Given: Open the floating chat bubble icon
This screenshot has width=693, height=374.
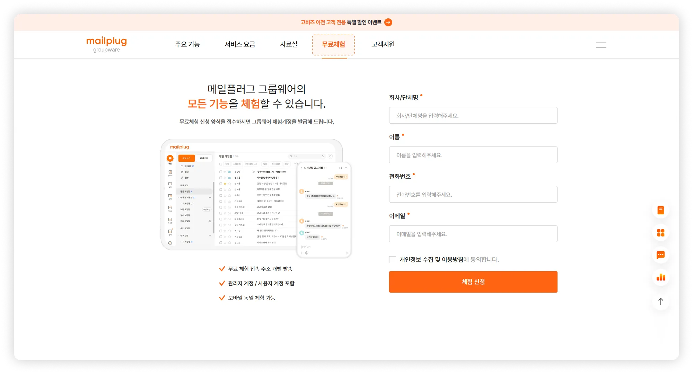Looking at the screenshot, I should coord(660,255).
